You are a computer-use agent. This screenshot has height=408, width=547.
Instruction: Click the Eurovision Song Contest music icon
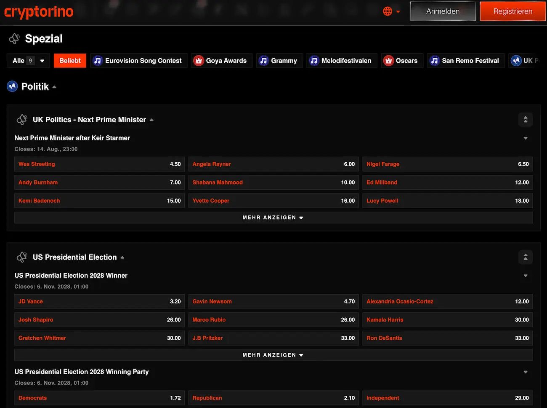98,61
